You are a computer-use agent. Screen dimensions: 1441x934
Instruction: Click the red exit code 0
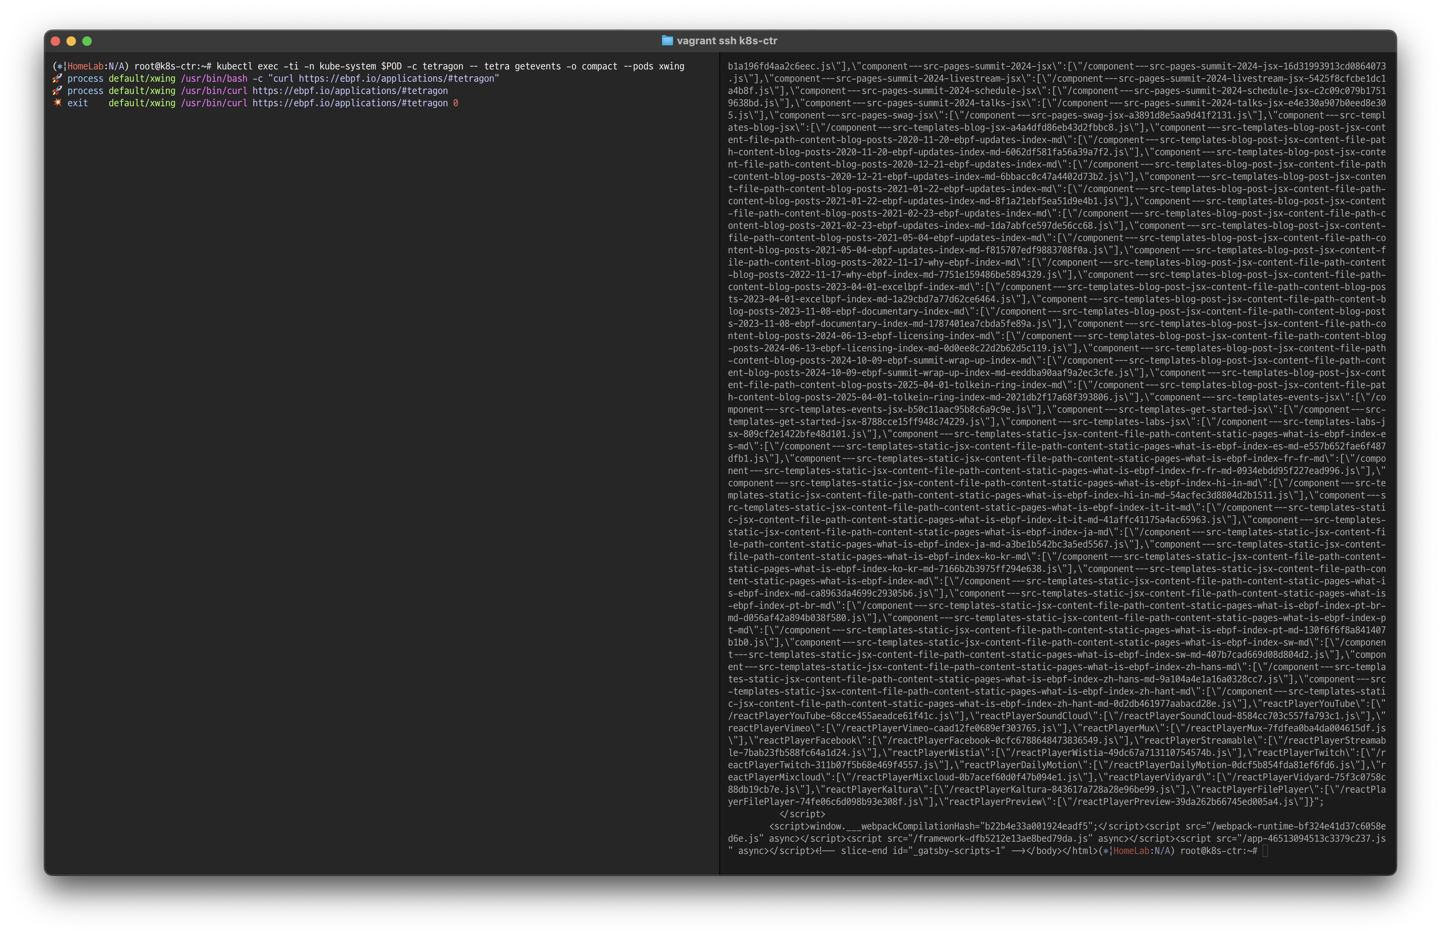click(455, 103)
